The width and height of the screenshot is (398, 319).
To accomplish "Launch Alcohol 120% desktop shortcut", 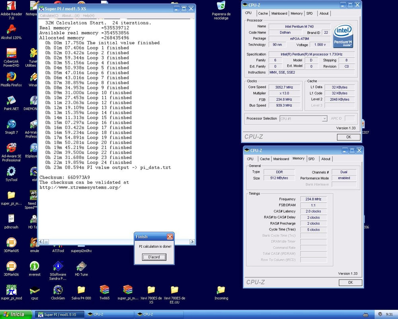I will (x=11, y=32).
